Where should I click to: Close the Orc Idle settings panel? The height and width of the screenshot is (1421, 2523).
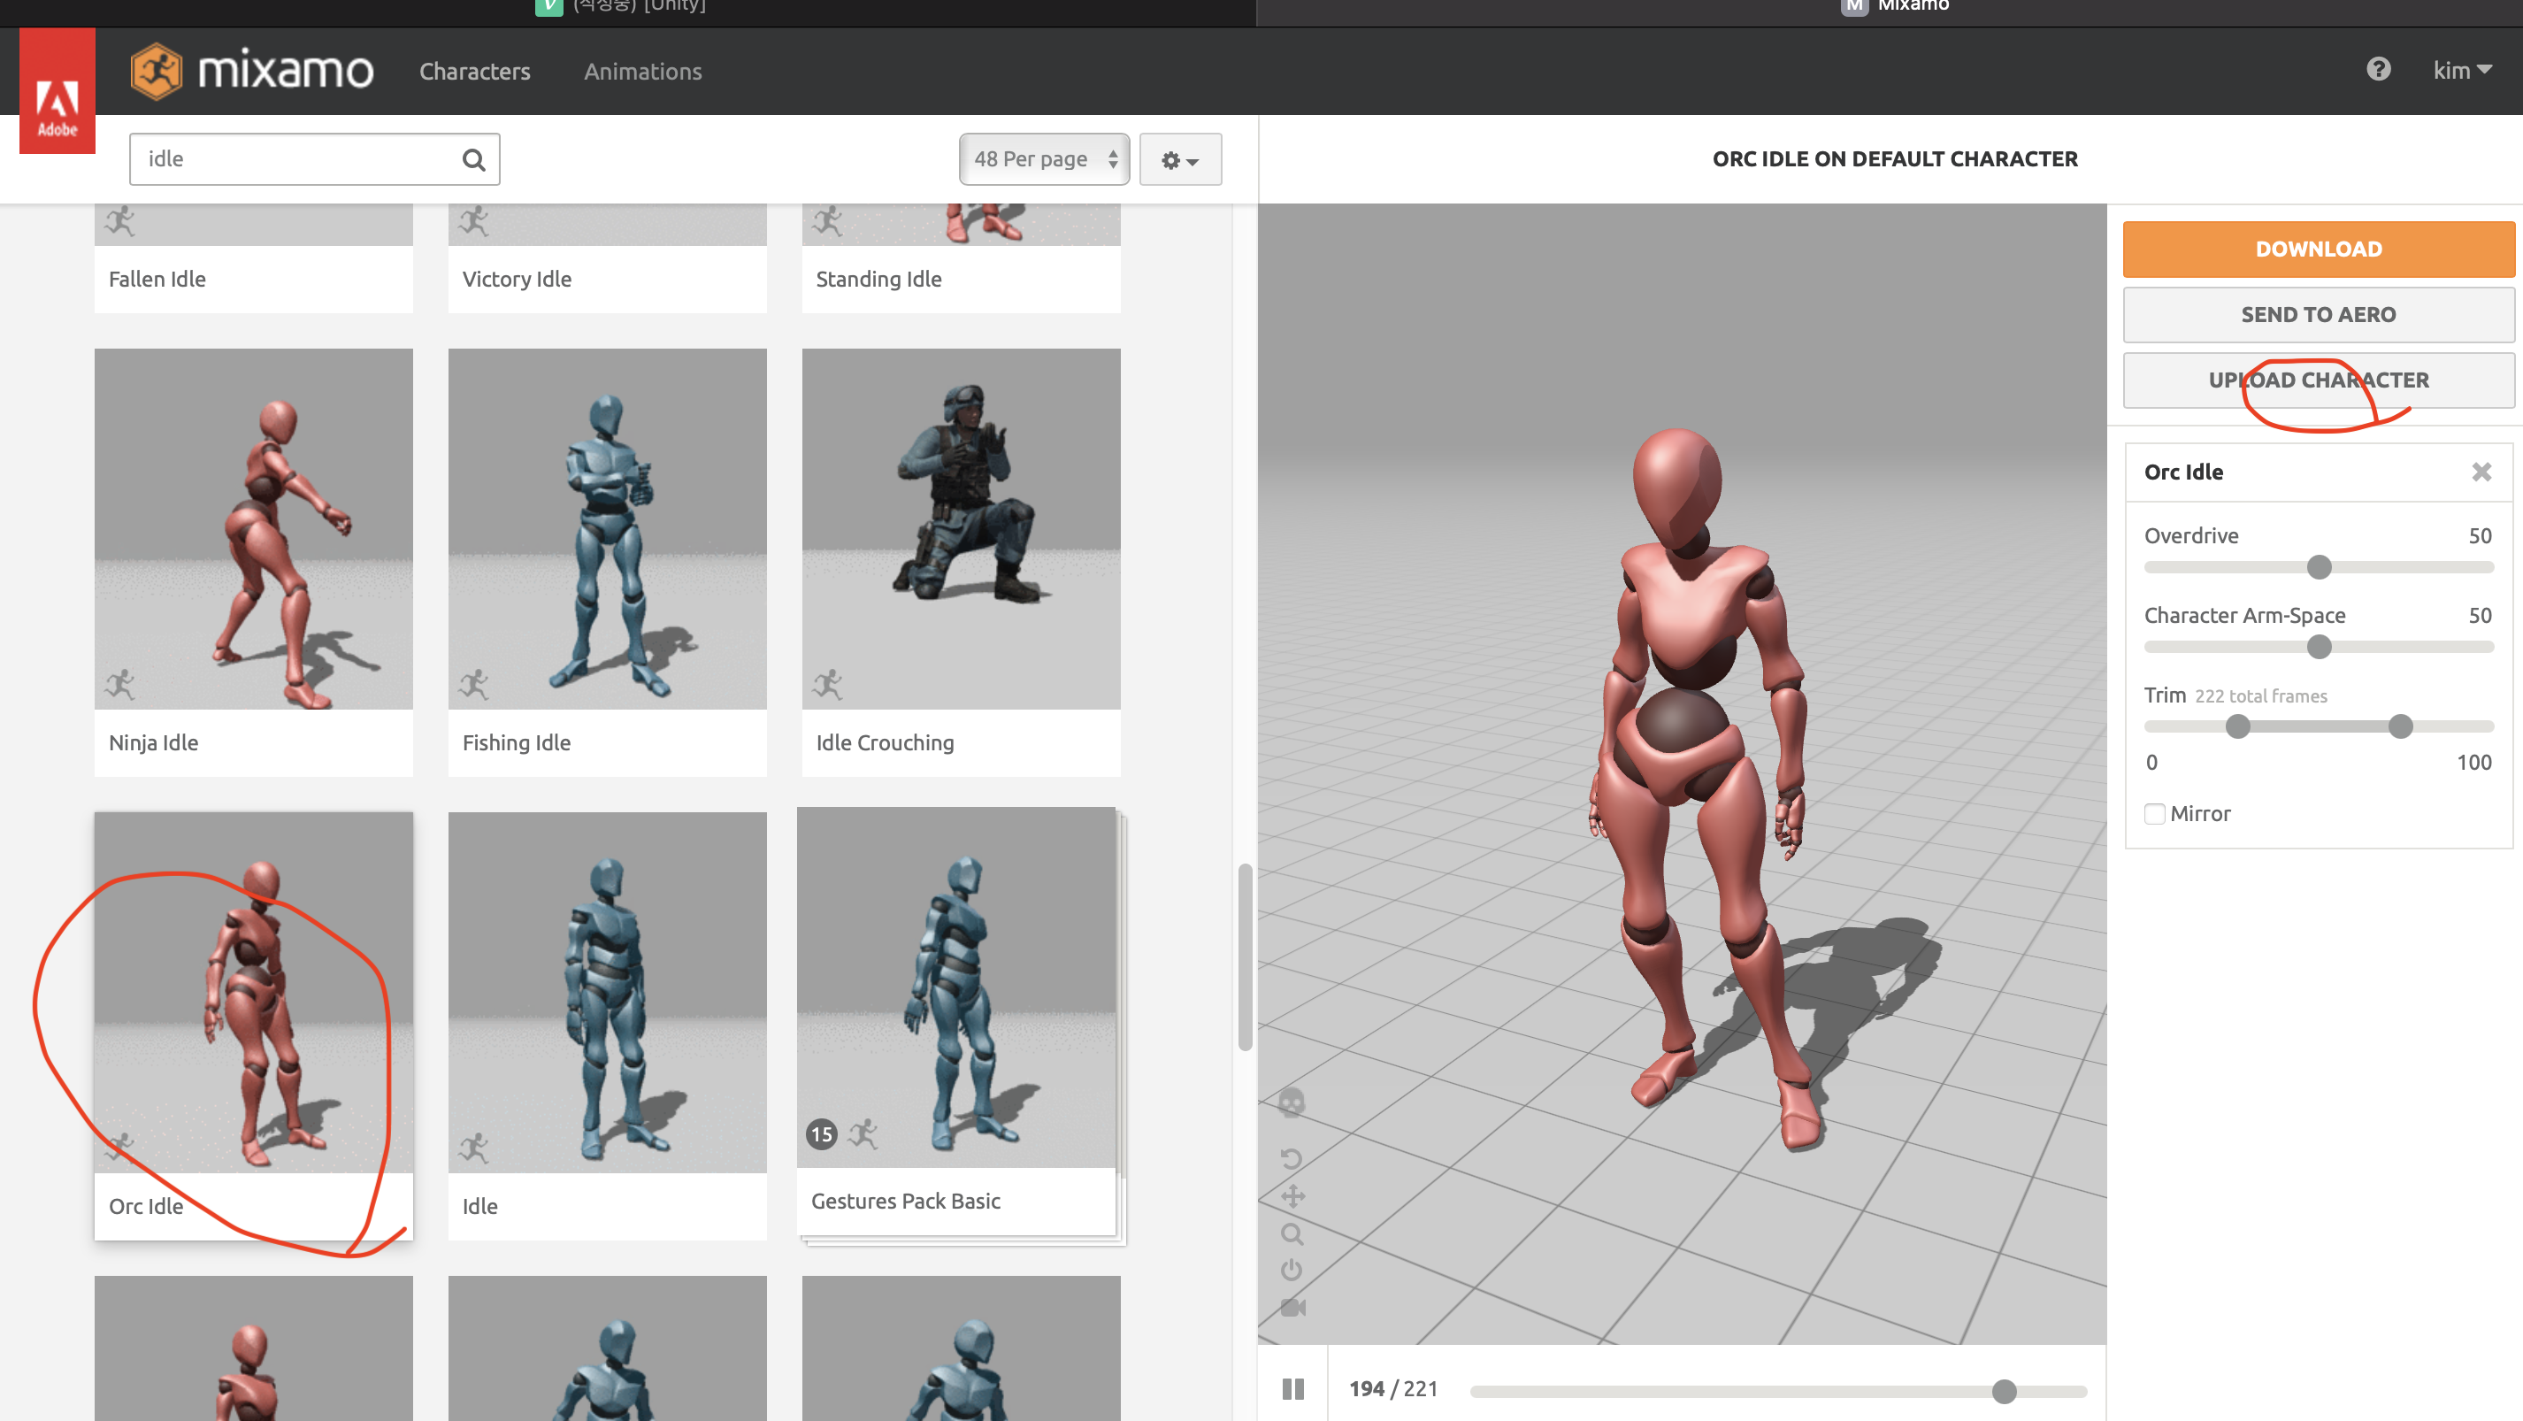coord(2481,472)
